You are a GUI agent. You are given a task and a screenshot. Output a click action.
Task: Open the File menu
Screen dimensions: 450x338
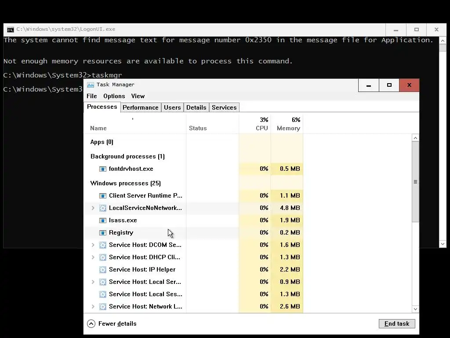click(91, 96)
